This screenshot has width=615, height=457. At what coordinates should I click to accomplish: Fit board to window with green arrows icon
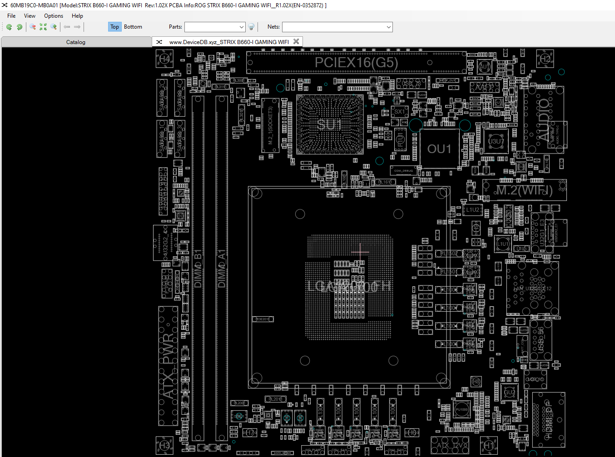click(x=43, y=27)
